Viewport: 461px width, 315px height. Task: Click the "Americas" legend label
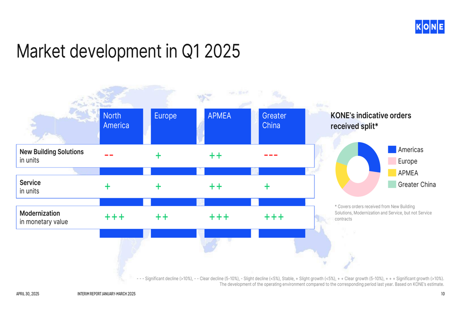pos(411,149)
